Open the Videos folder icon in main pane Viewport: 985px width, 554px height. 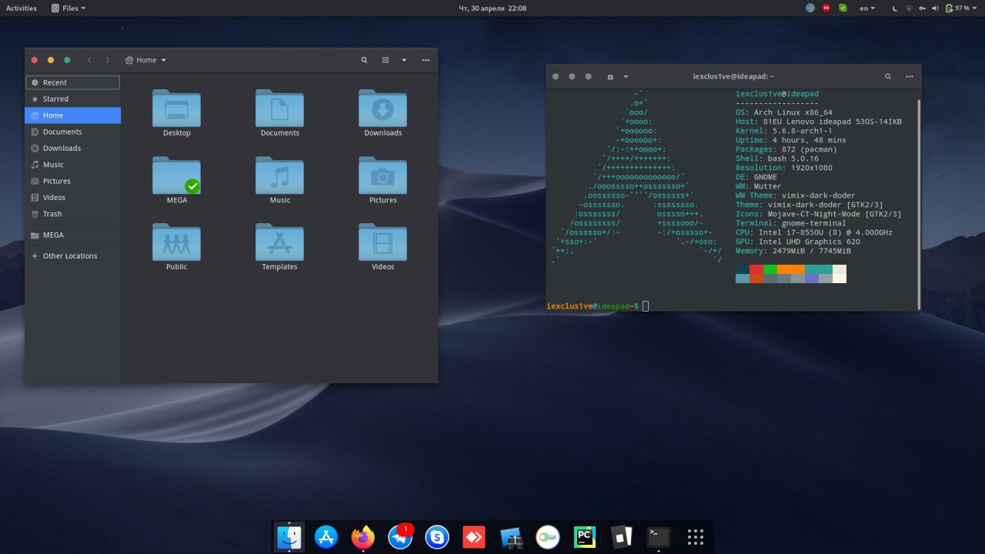pos(382,242)
